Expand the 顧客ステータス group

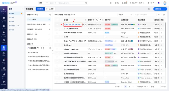49,34
